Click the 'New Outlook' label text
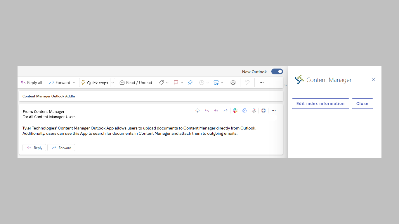 point(254,72)
